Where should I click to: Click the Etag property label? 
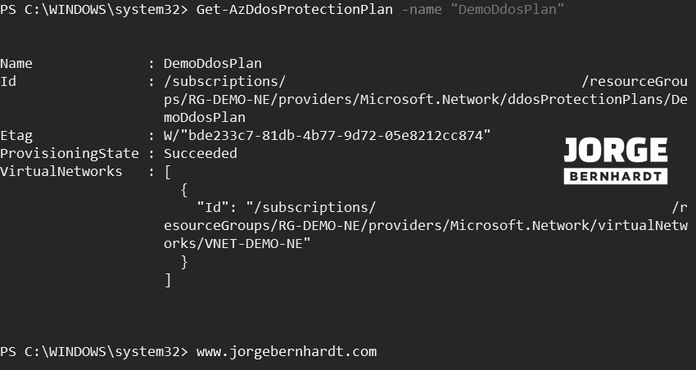click(16, 135)
